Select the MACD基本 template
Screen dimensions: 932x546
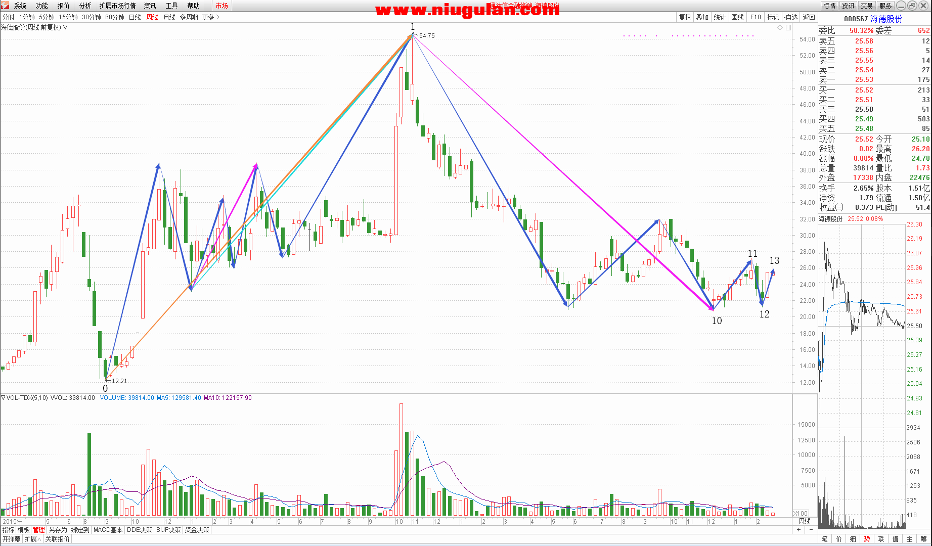tap(108, 530)
